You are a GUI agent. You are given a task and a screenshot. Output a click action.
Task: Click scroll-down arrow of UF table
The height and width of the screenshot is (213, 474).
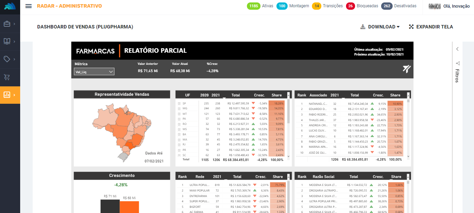(288, 156)
